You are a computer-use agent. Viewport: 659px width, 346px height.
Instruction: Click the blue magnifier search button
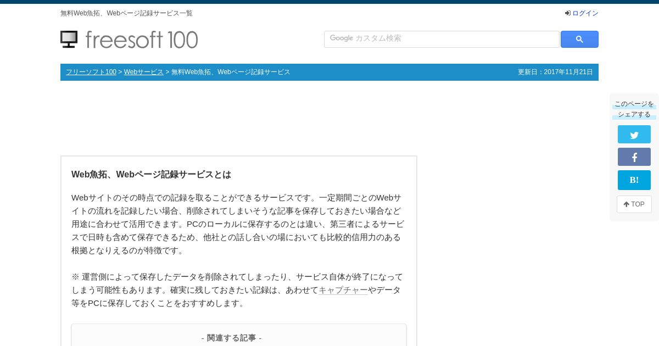(579, 40)
